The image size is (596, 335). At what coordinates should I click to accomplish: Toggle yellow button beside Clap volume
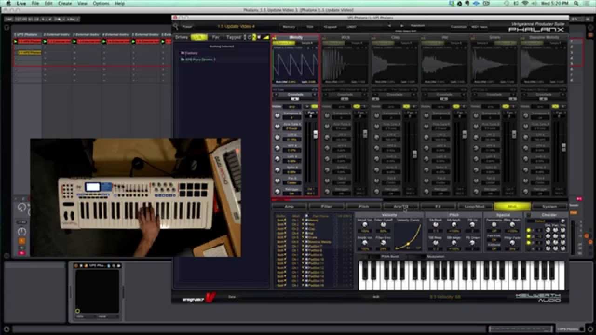[x=406, y=107]
